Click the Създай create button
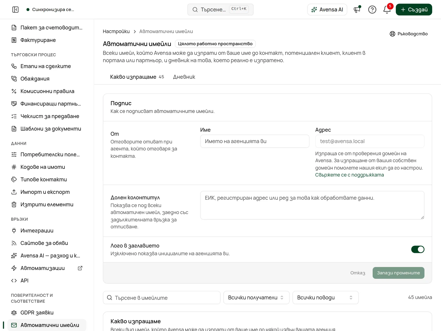The image size is (441, 331). coord(414,10)
